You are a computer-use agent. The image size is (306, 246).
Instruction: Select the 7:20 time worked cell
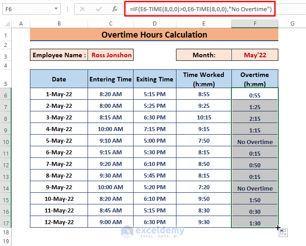pos(204,187)
